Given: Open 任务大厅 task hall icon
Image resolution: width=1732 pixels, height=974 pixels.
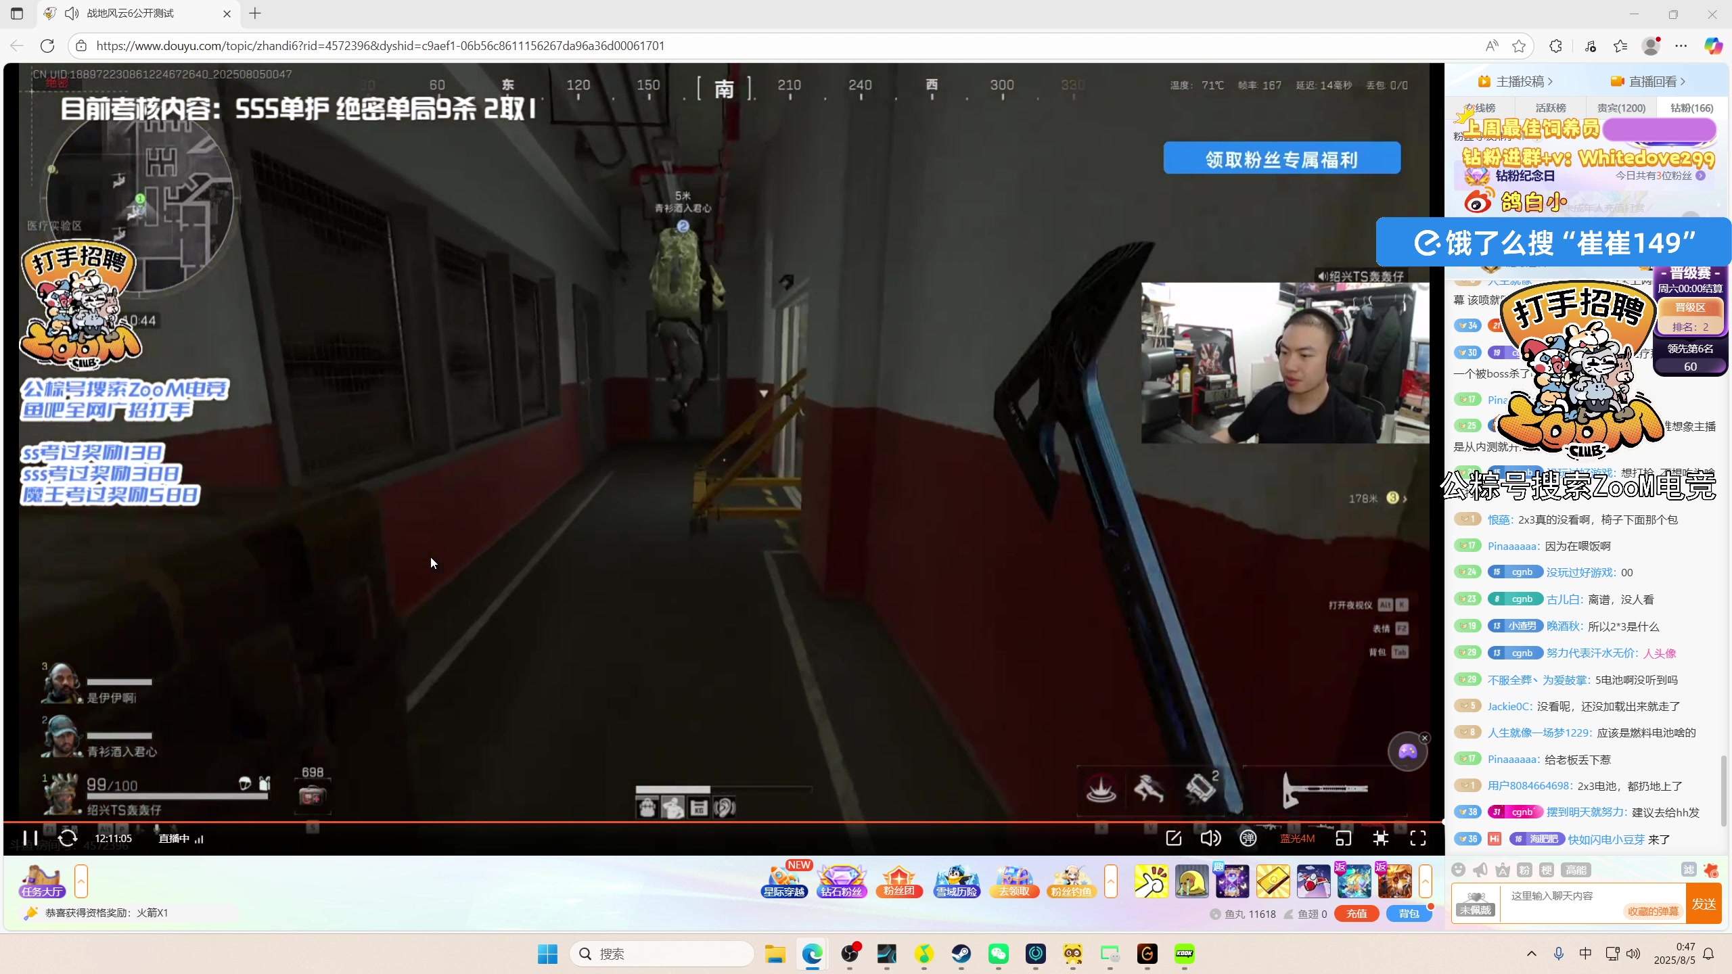Looking at the screenshot, I should point(42,881).
